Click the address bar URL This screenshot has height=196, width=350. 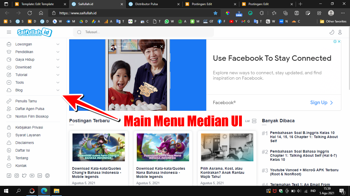tap(78, 13)
